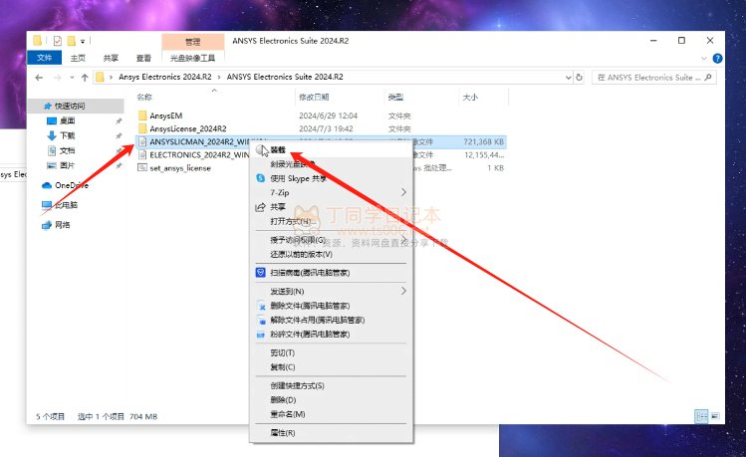The image size is (746, 457).
Task: Click the Skype icon in context menu
Action: click(260, 178)
